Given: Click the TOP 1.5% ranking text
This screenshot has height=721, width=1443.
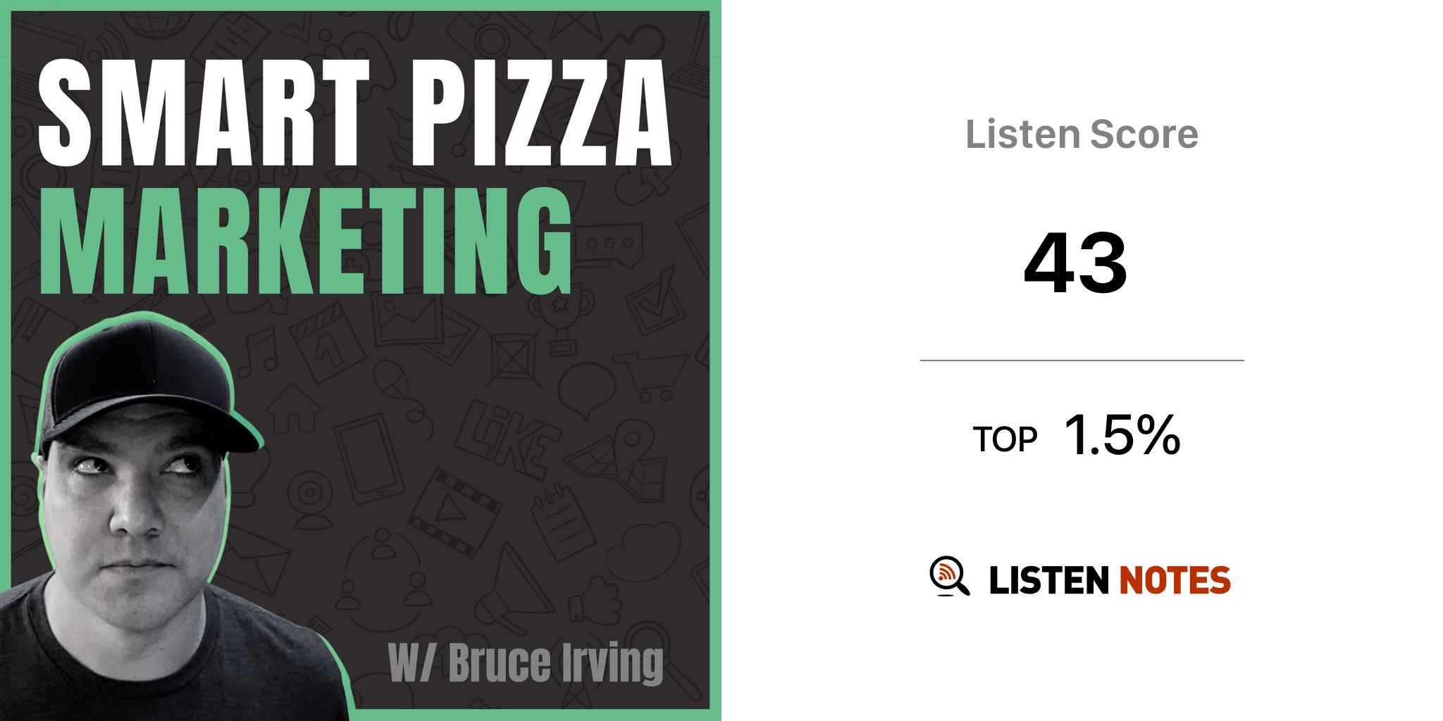Looking at the screenshot, I should [x=1077, y=436].
